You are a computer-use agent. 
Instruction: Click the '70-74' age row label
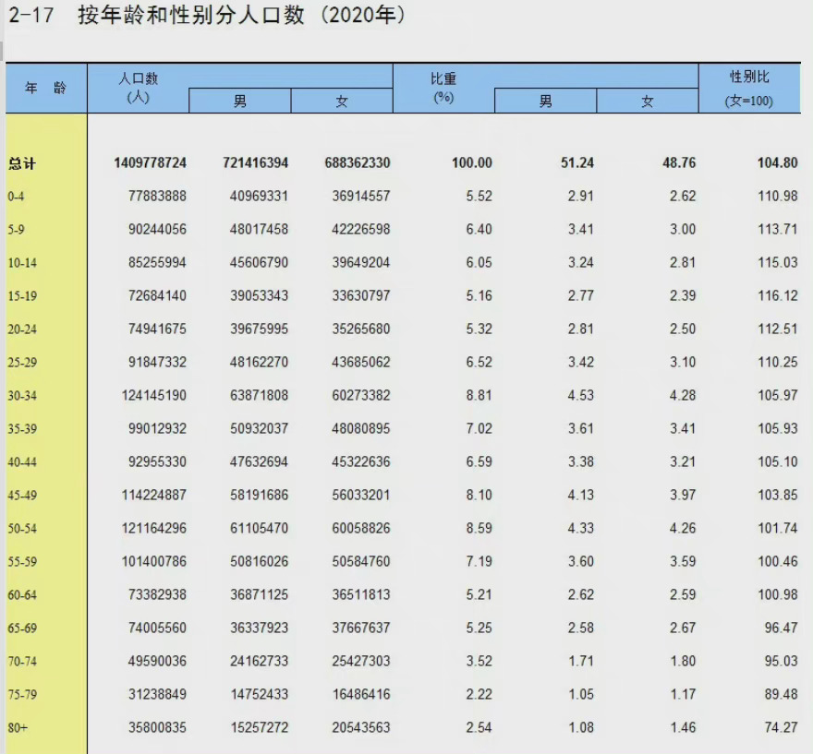pyautogui.click(x=22, y=662)
